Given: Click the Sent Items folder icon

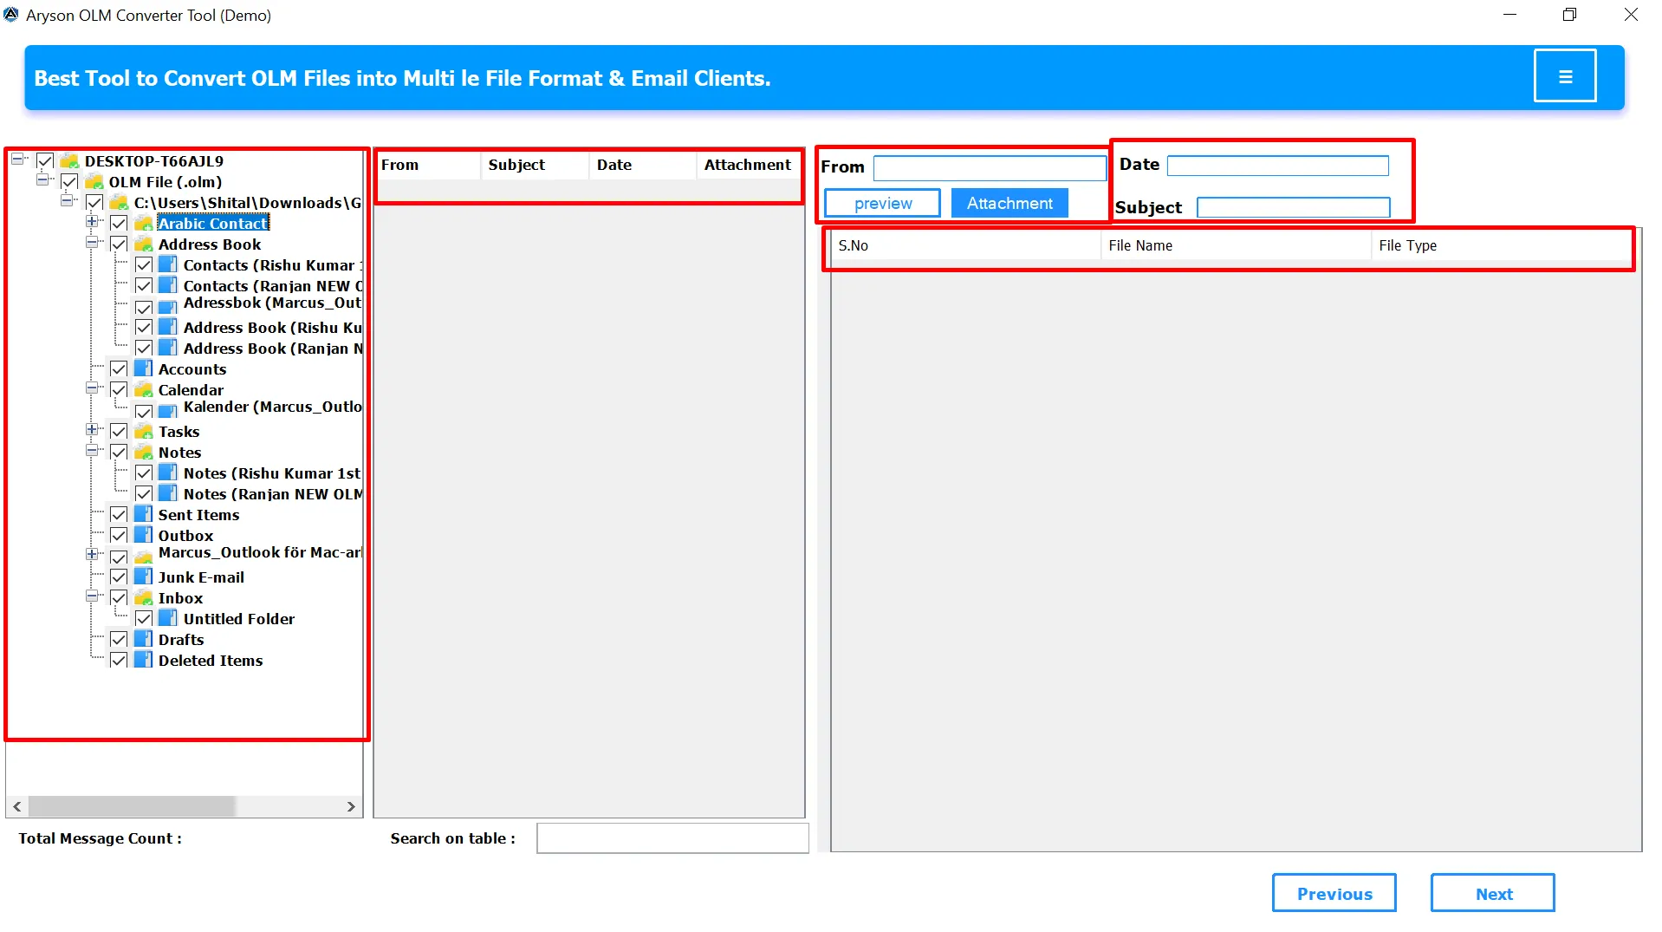Looking at the screenshot, I should click(144, 514).
